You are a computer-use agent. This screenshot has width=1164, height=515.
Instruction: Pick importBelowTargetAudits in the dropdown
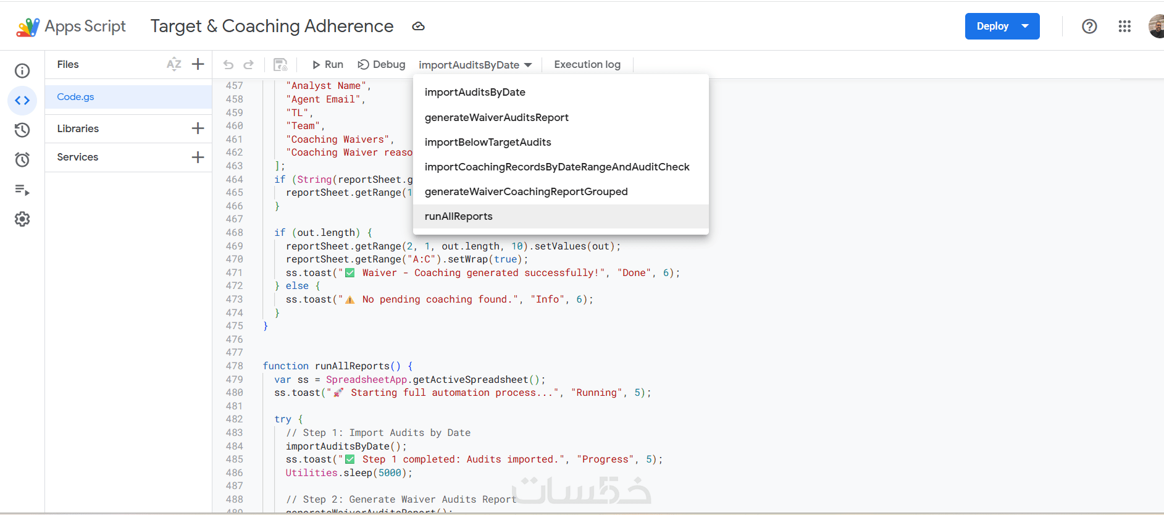point(488,142)
